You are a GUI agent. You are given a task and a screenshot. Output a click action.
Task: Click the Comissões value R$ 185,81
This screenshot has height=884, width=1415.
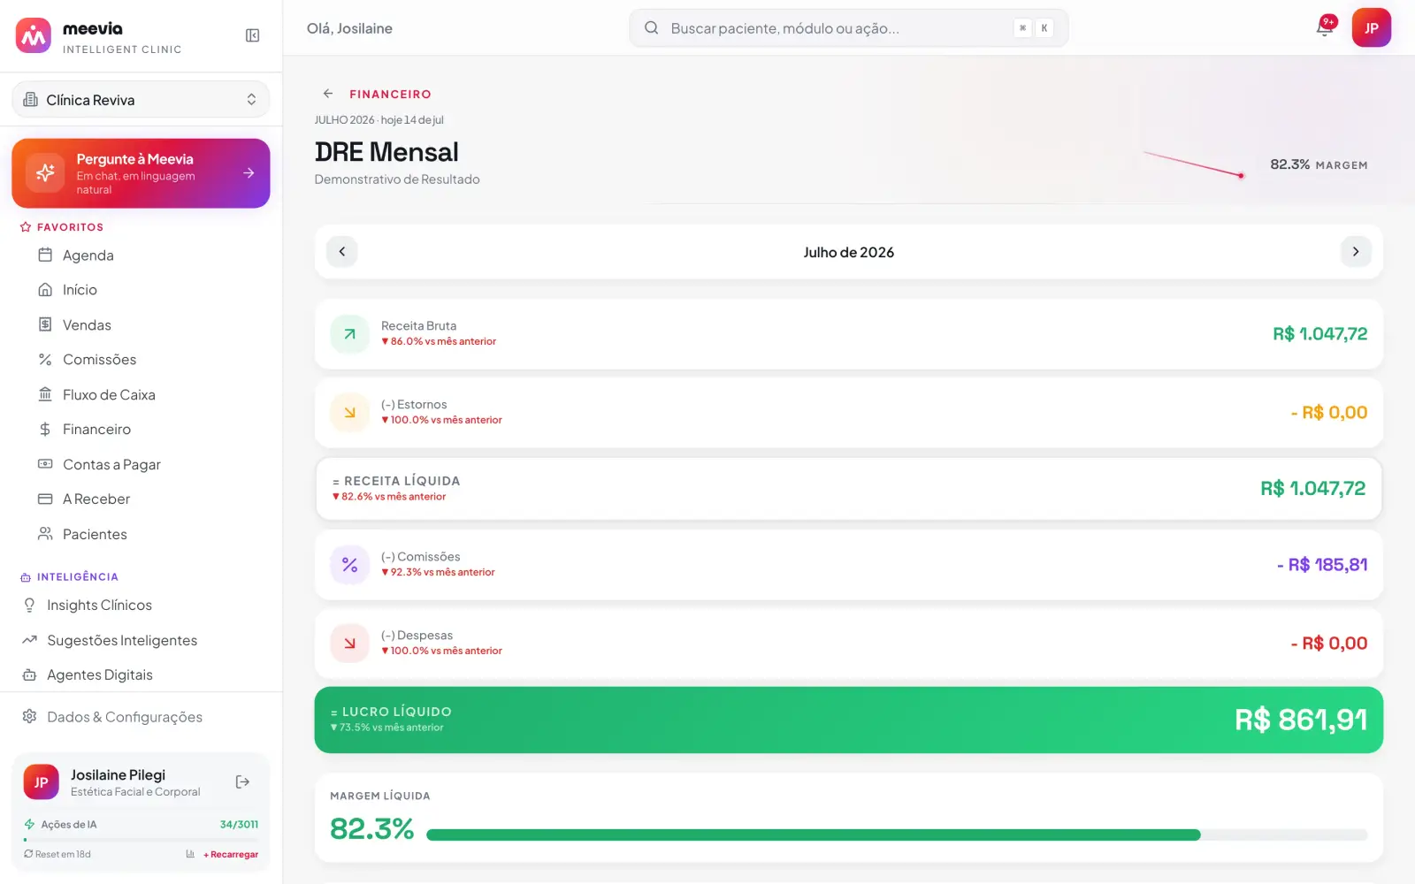pyautogui.click(x=1321, y=565)
